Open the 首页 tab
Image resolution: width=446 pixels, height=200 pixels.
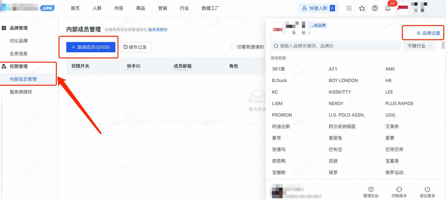(75, 8)
